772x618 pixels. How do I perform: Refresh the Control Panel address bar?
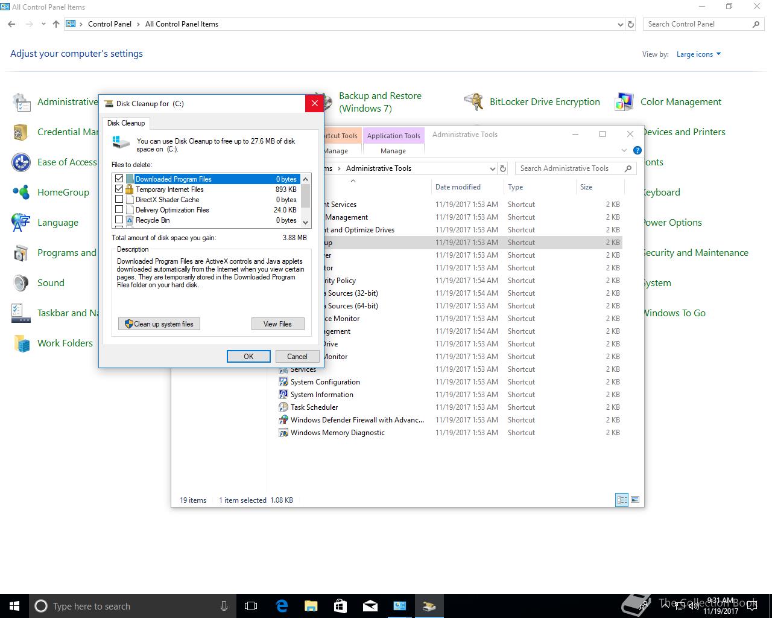(x=631, y=24)
